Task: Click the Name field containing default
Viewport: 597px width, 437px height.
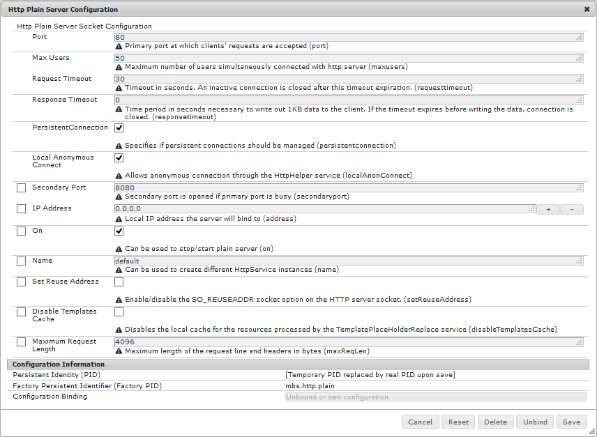Action: pyautogui.click(x=348, y=261)
